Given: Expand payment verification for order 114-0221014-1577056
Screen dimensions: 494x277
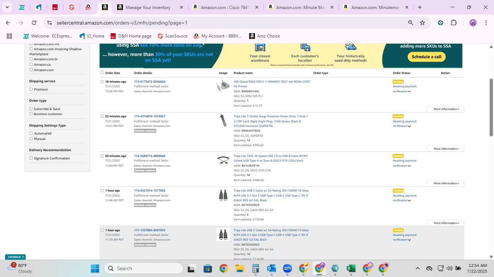Looking at the screenshot, I should (x=409, y=201).
